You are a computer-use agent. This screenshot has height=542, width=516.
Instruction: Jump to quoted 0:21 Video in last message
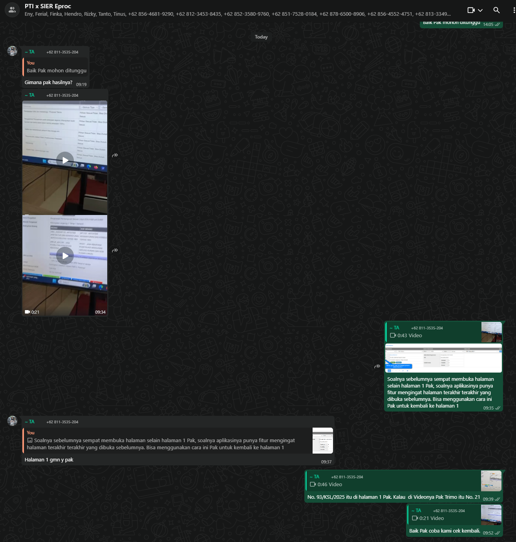click(444, 514)
